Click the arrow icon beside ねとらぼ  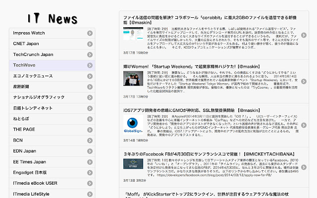(x=90, y=119)
